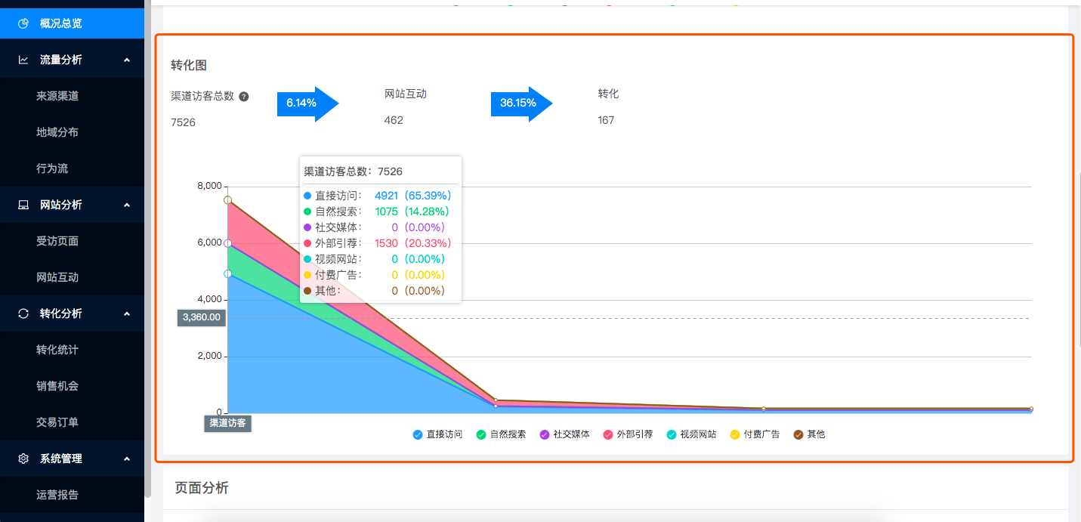Click the 流量分析 line chart icon
This screenshot has height=522, width=1081.
click(x=23, y=60)
